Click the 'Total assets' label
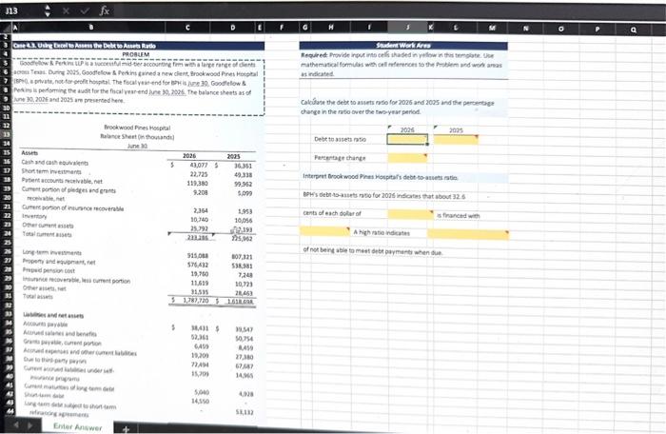Screen dimensions: 666x434 coord(38,296)
